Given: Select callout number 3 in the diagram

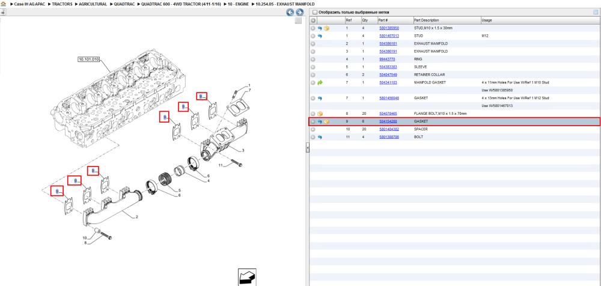Looking at the screenshot, I should [243, 150].
